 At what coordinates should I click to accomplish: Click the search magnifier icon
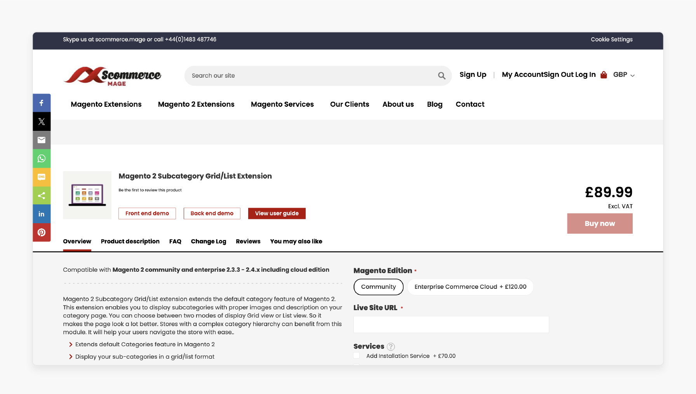(442, 76)
